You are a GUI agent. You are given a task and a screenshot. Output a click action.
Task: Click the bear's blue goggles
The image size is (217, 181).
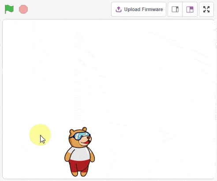click(82, 136)
